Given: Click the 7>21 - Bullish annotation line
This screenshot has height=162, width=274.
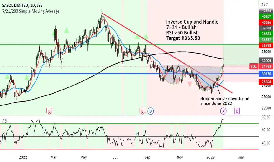Looking at the screenshot, I should (x=181, y=27).
